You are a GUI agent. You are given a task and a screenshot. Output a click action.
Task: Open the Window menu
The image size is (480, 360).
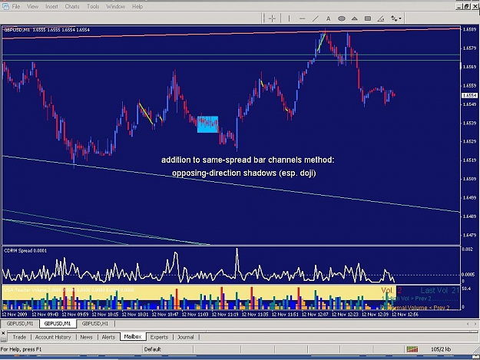(x=115, y=6)
